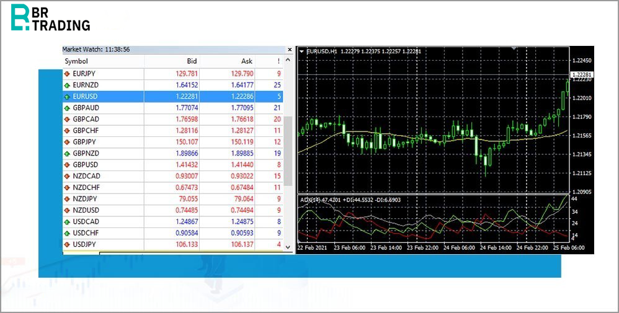This screenshot has width=619, height=313.
Task: Click the GBPAUD green up arrow icon
Action: pyautogui.click(x=67, y=108)
